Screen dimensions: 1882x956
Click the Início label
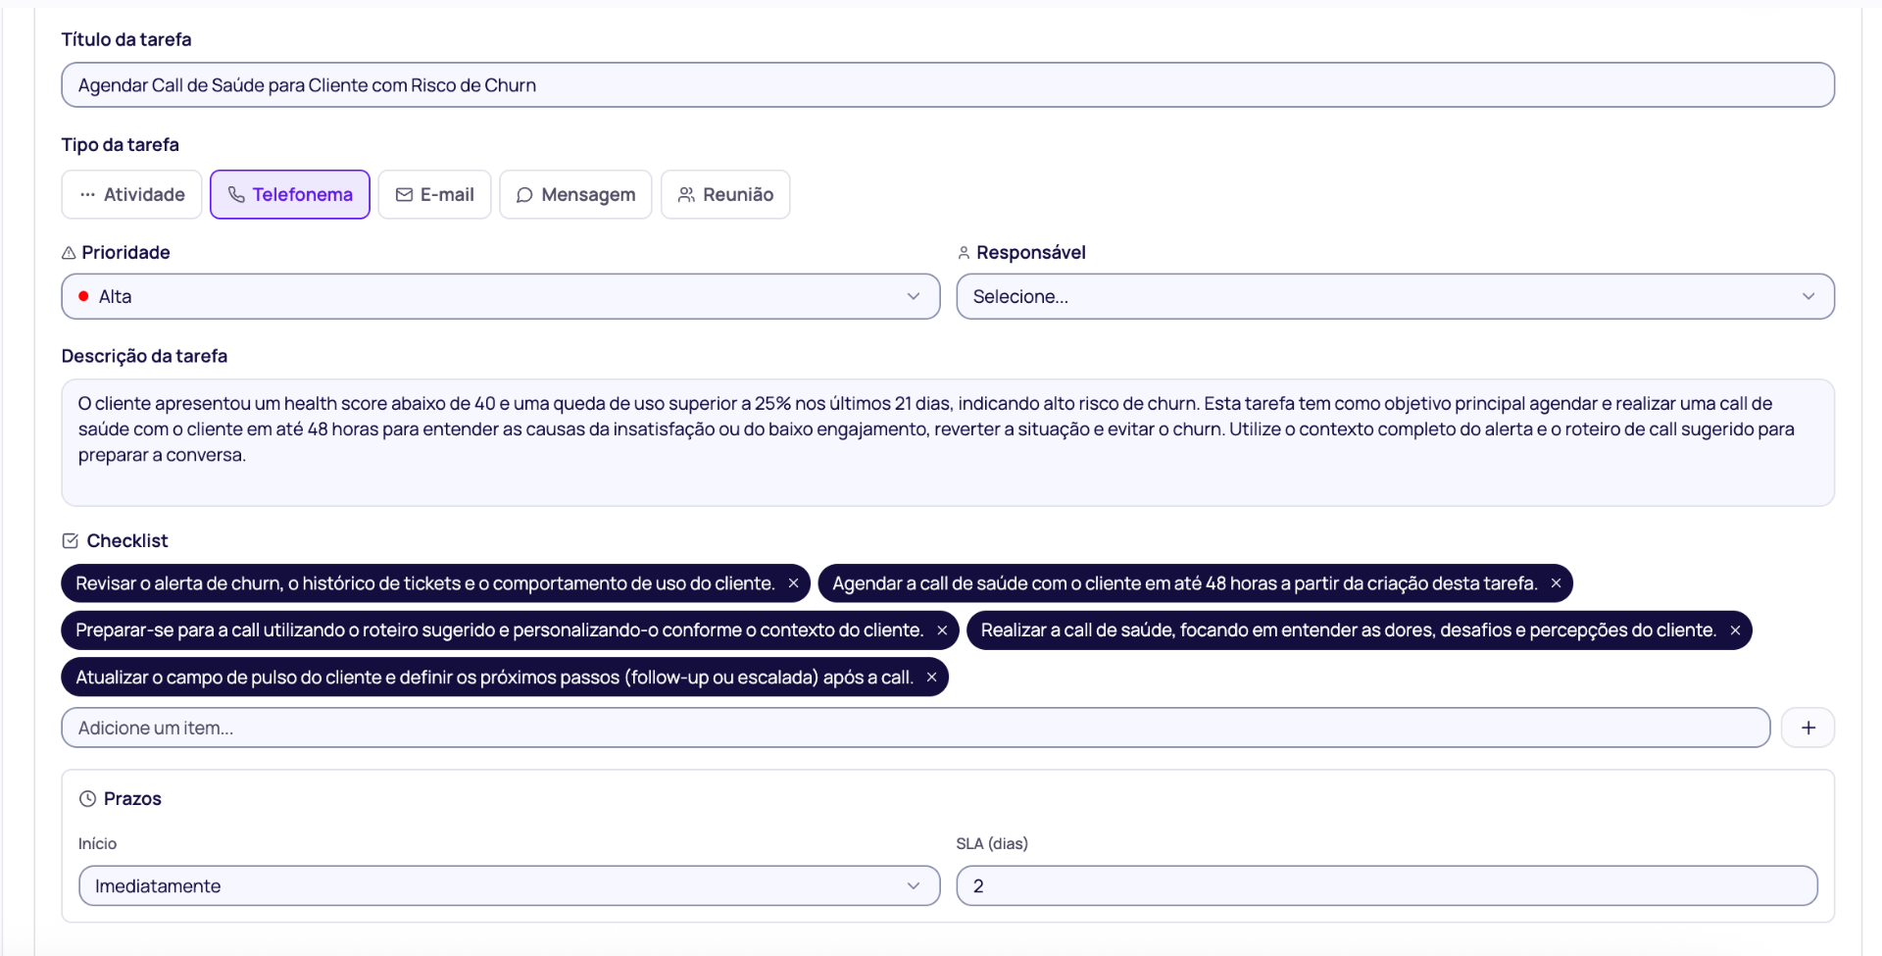[x=97, y=843]
